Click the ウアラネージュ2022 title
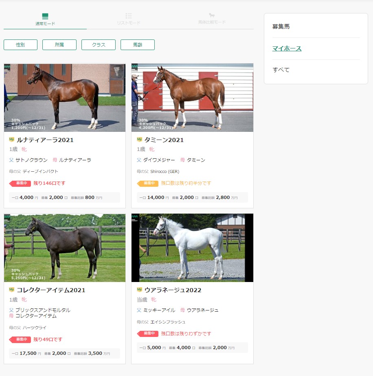 (173, 290)
